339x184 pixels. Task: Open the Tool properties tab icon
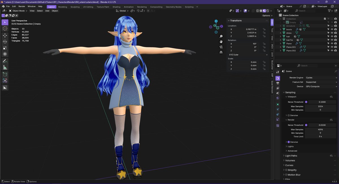pyautogui.click(x=278, y=72)
